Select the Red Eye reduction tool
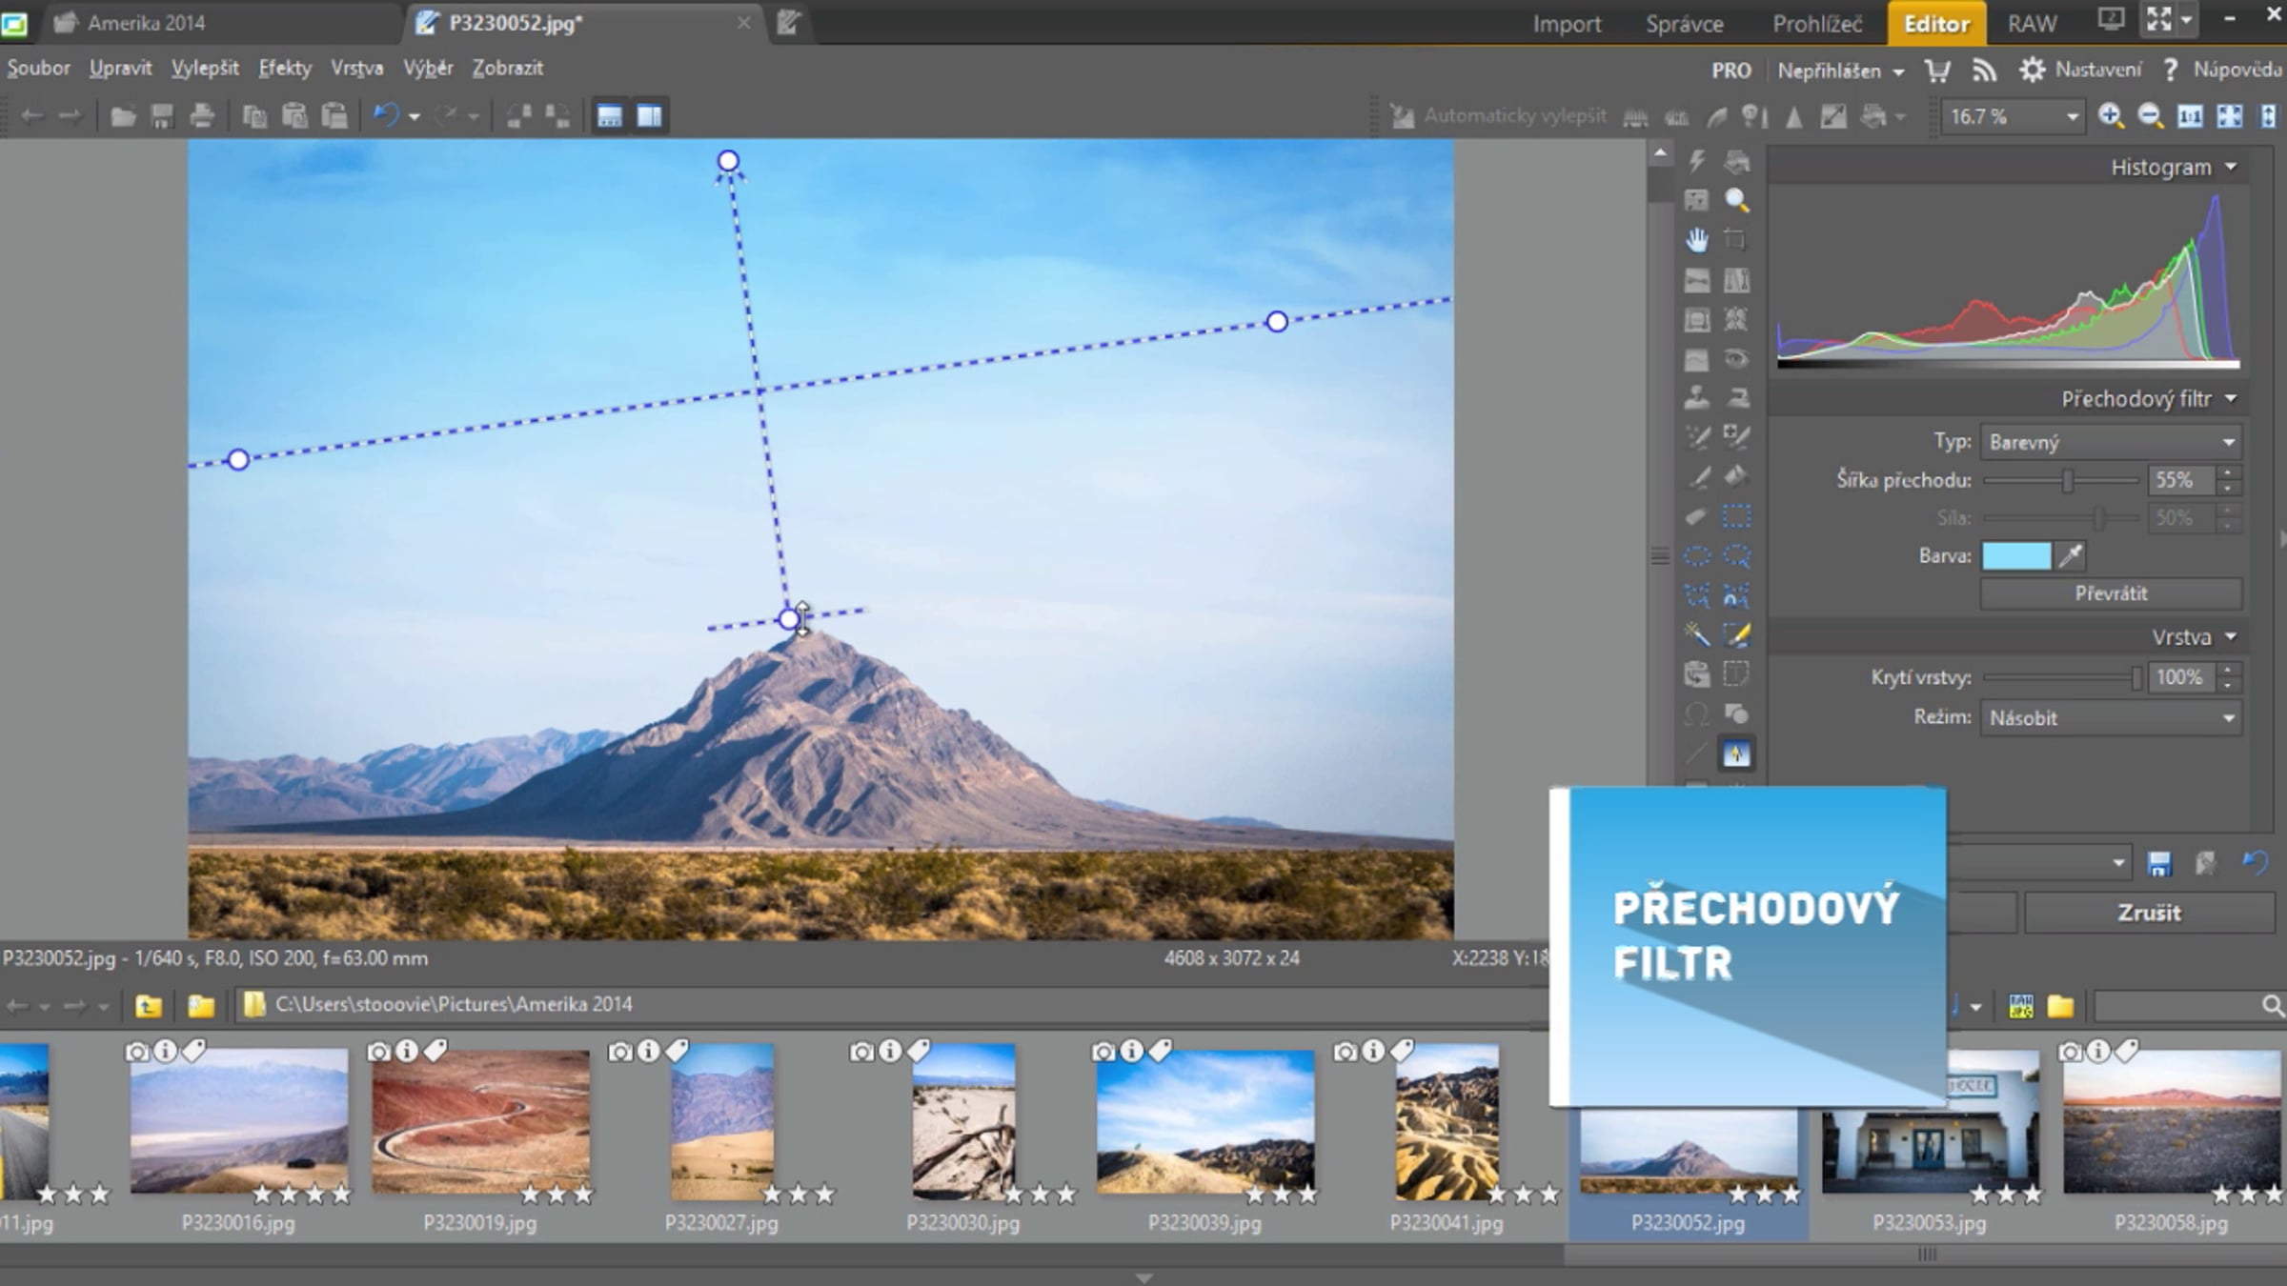The height and width of the screenshot is (1286, 2287). click(1736, 359)
